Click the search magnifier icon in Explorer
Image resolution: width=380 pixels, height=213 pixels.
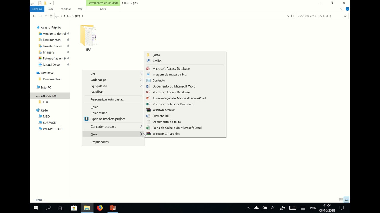coord(345,16)
